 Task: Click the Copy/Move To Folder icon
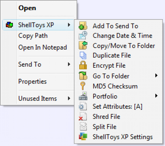point(83,45)
